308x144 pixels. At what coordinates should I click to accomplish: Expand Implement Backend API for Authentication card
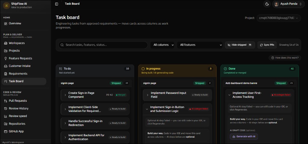point(65,137)
